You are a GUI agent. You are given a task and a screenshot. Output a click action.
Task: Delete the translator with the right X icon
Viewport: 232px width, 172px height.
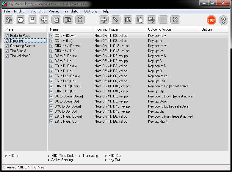pyautogui.click(x=175, y=20)
